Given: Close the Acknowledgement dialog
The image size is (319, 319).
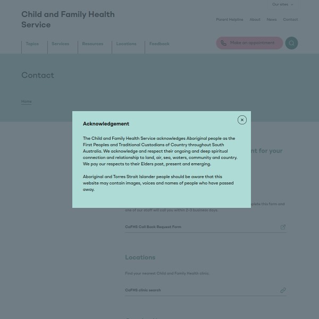Looking at the screenshot, I should click(242, 120).
